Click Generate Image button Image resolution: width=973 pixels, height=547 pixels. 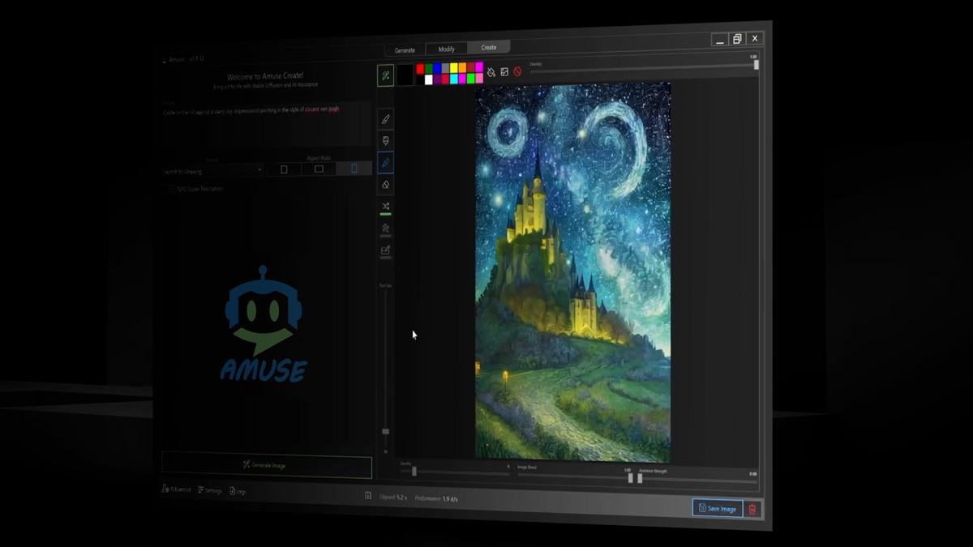click(267, 465)
